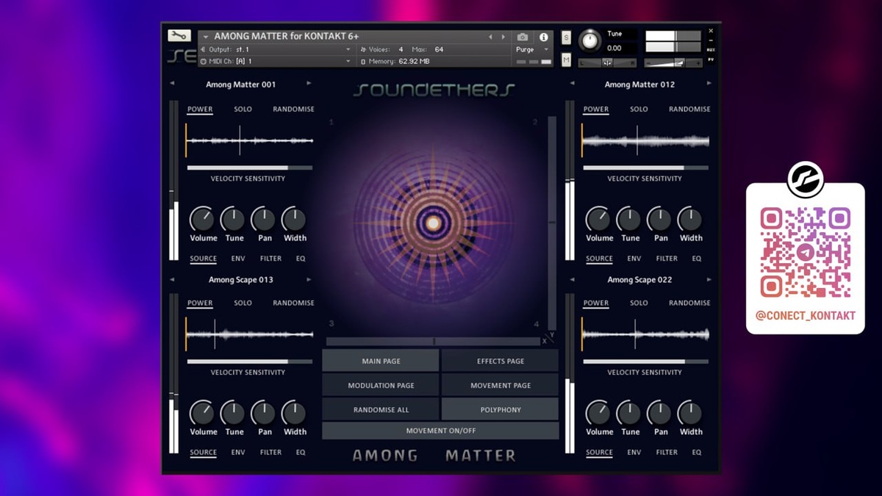Click the master Tune knob
The width and height of the screenshot is (882, 496).
589,41
